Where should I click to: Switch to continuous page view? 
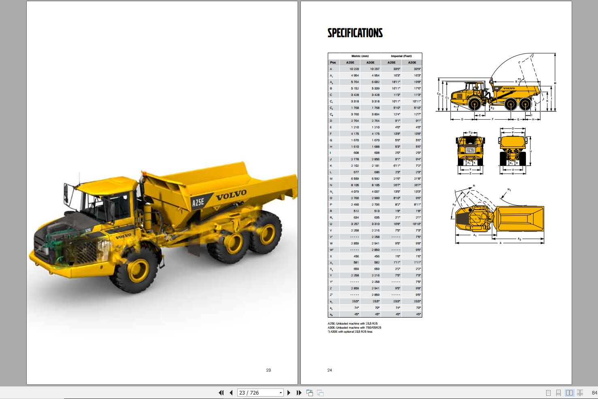559,393
